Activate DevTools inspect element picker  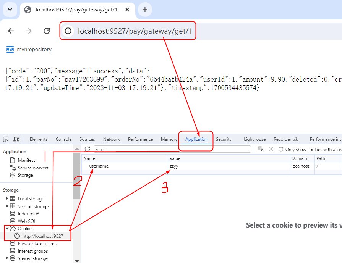(6, 139)
